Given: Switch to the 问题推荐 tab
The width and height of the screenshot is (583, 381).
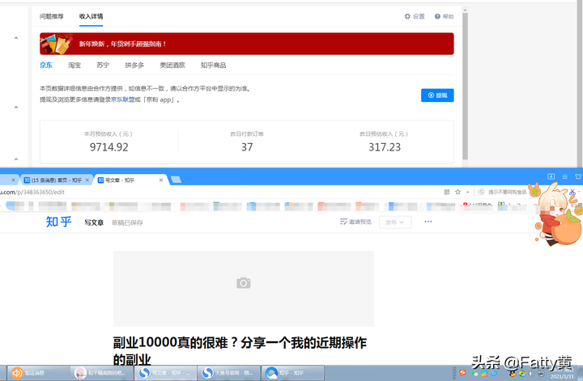Looking at the screenshot, I should point(52,16).
